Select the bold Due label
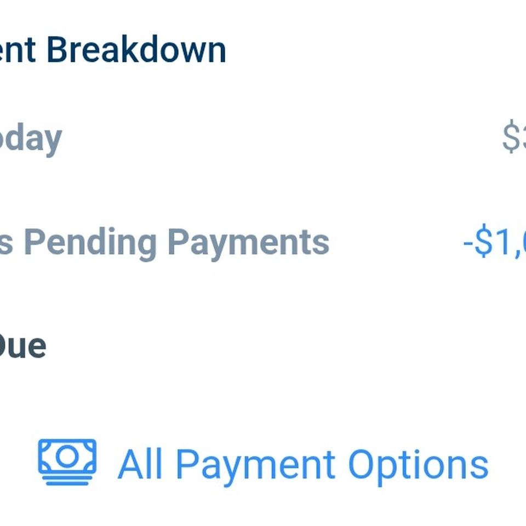526x526 pixels. click(x=23, y=346)
